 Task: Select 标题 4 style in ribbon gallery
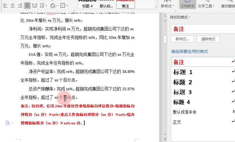(x=87, y=6)
